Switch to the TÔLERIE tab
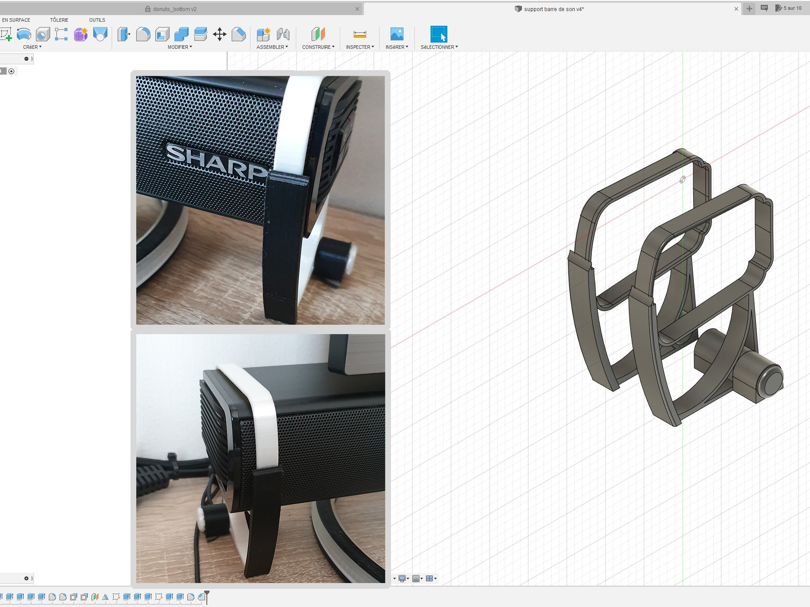The height and width of the screenshot is (607, 810). 59,20
